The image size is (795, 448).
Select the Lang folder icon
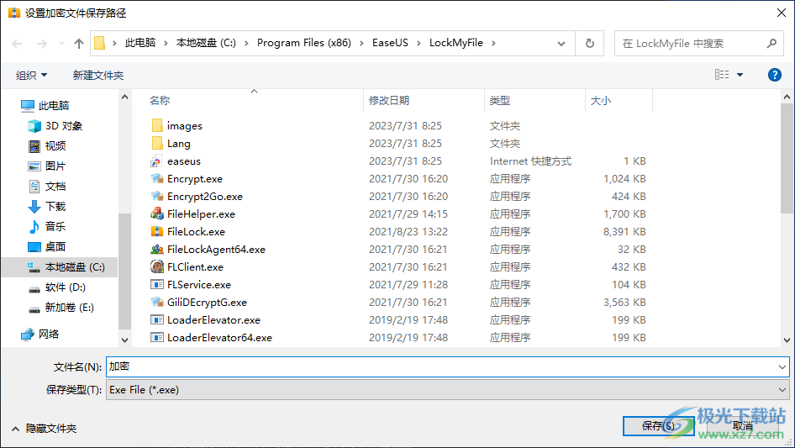(x=157, y=143)
